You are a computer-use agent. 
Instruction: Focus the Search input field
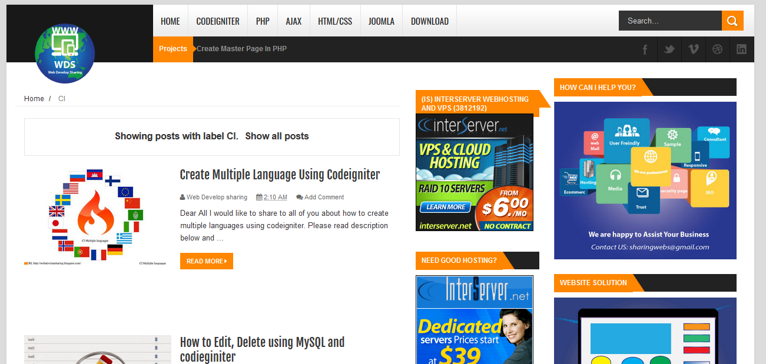point(670,21)
